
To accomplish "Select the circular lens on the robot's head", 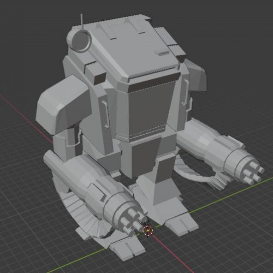I will point(82,41).
